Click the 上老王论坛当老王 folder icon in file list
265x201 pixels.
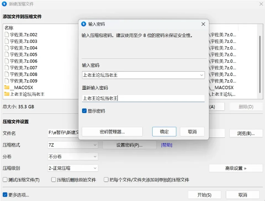point(7,94)
